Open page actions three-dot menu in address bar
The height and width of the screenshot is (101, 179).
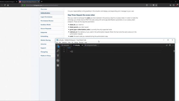pos(151,5)
